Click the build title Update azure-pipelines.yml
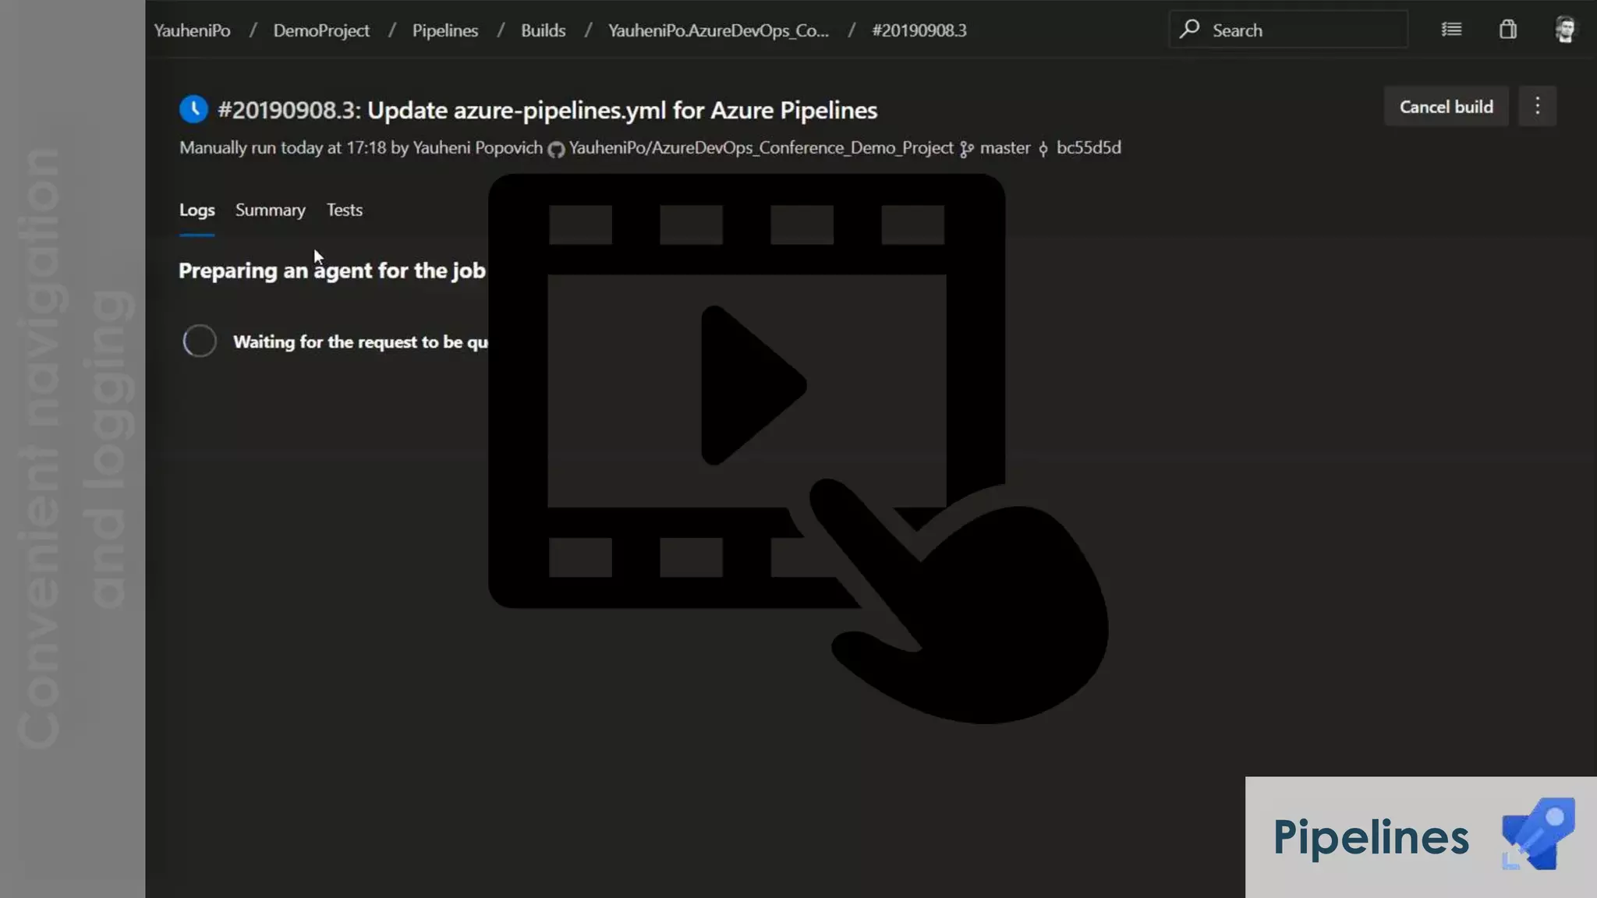This screenshot has width=1597, height=898. pyautogui.click(x=621, y=110)
